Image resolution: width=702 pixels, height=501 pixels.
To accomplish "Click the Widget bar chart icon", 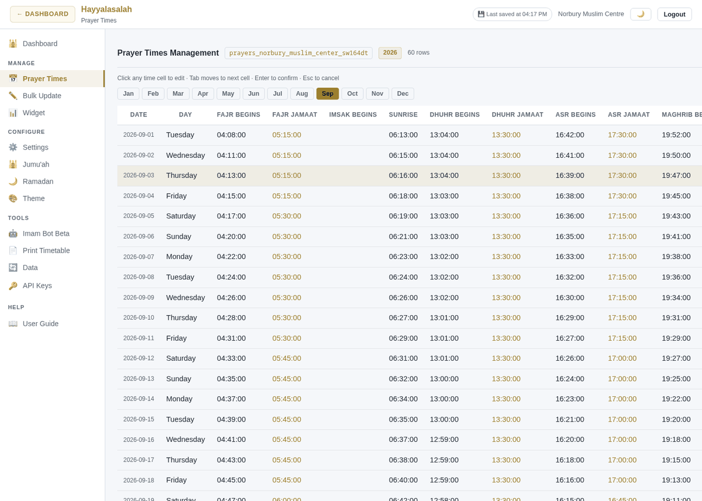I will pos(13,112).
